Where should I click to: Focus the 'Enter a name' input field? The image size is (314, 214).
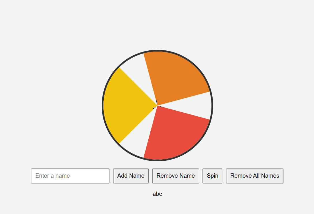pos(70,176)
